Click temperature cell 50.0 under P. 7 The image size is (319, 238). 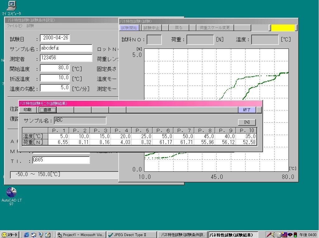(184, 136)
